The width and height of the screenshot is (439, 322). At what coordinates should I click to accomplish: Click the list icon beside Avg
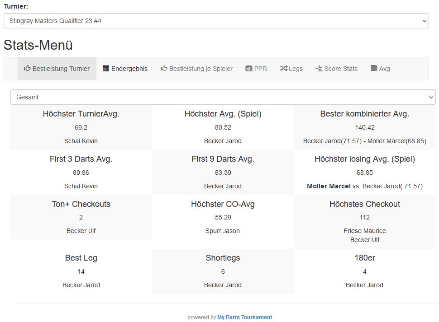click(374, 69)
